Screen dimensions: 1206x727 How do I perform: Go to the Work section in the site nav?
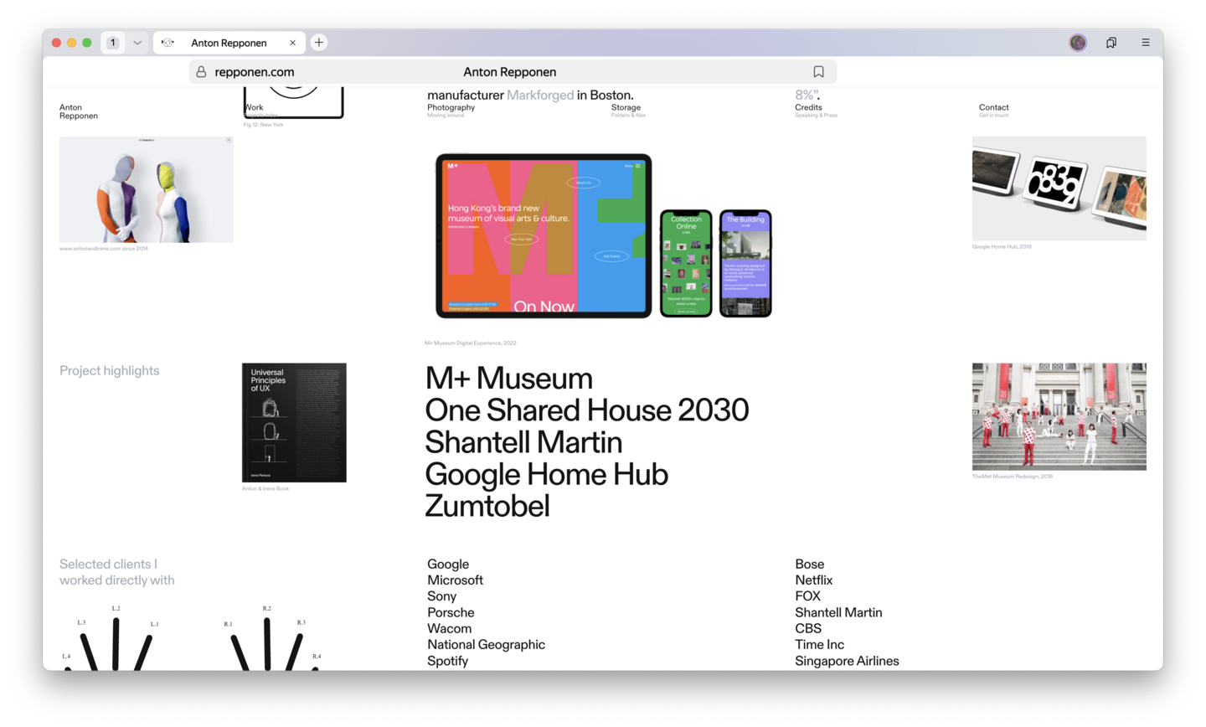pyautogui.click(x=255, y=107)
